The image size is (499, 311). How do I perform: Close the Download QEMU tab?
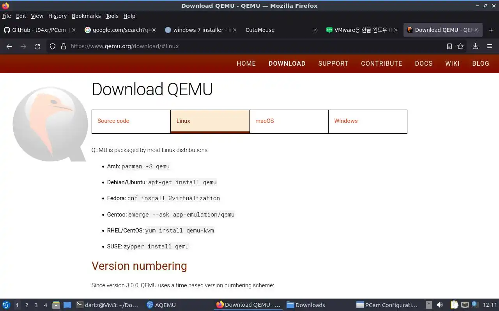(476, 30)
